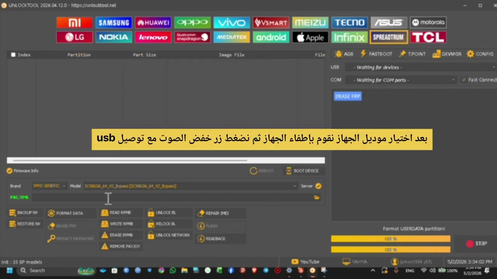Click the upper 100% progress bar

(x=391, y=239)
